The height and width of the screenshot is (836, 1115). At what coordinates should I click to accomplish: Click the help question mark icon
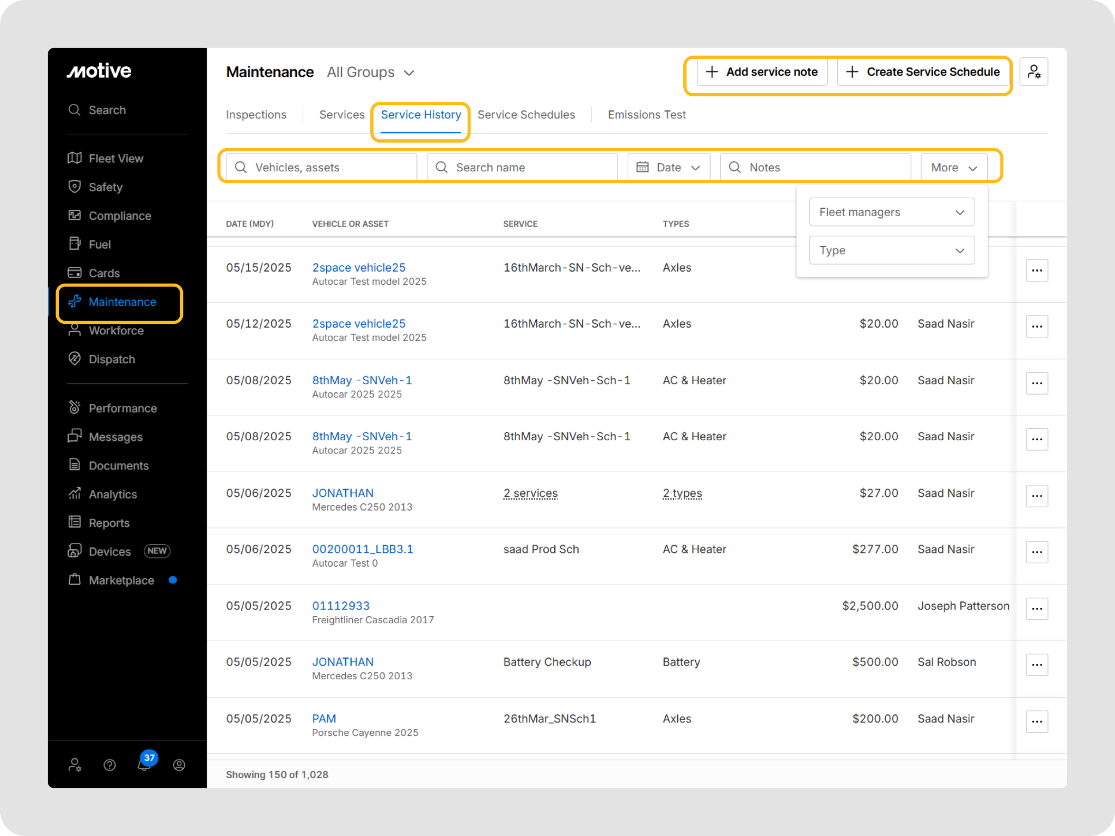pos(109,765)
